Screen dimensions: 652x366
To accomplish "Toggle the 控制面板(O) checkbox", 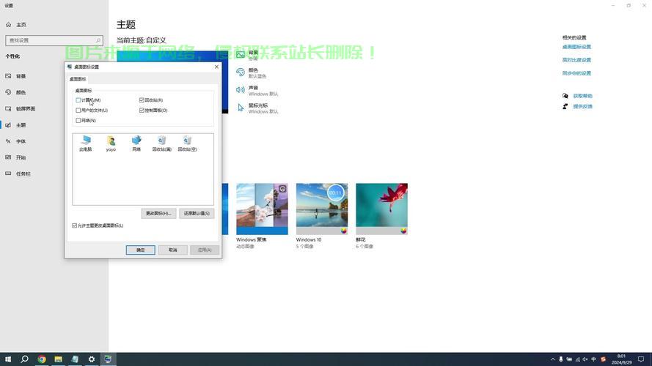I will pos(142,111).
